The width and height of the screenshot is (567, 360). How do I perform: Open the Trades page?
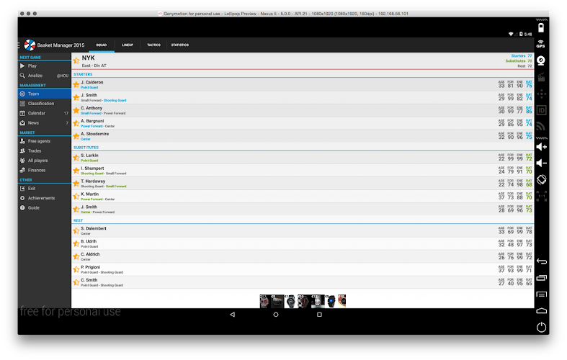click(x=44, y=150)
